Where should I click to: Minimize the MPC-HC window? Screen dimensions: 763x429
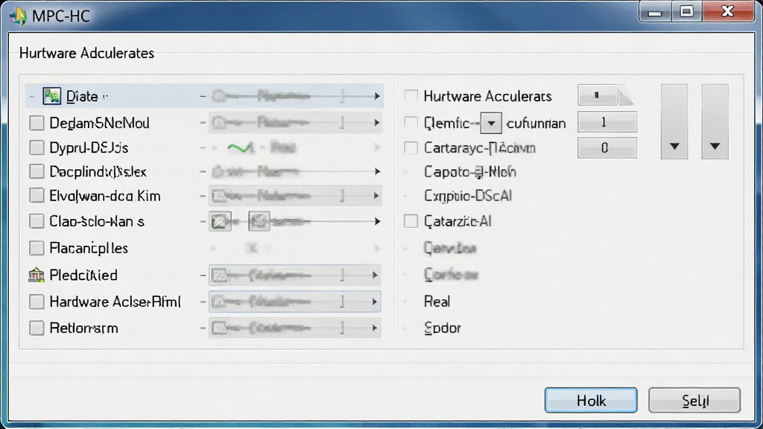(655, 12)
